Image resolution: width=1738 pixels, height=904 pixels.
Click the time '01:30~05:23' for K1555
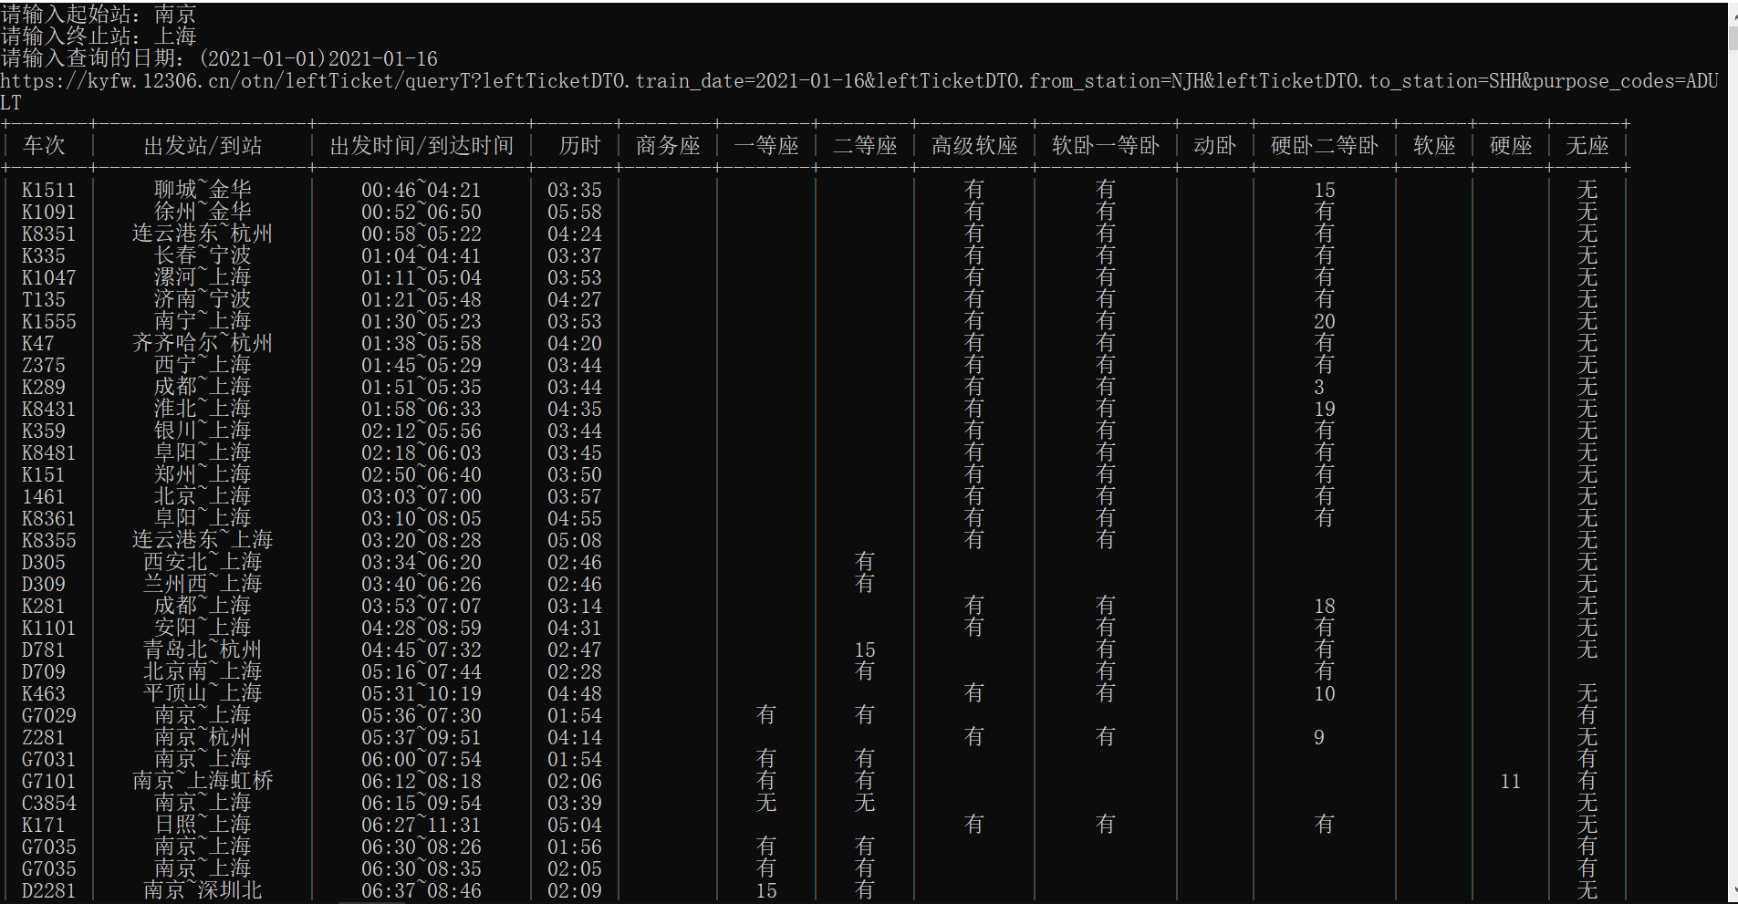click(421, 321)
